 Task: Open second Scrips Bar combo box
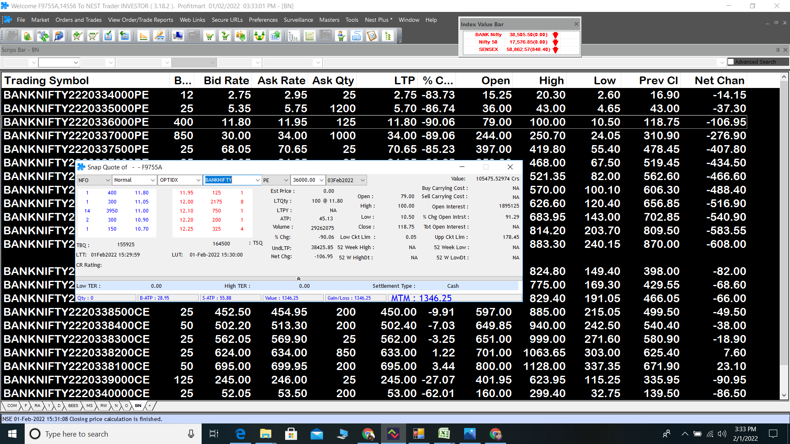click(58, 62)
